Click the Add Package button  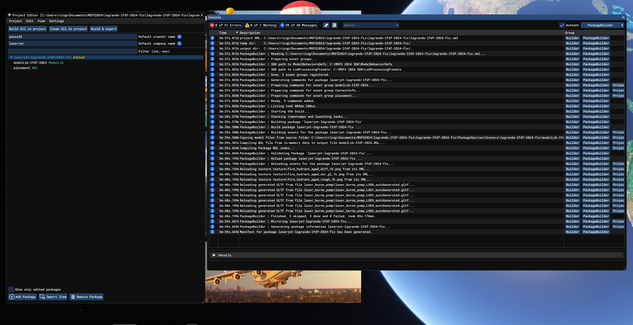point(22,297)
